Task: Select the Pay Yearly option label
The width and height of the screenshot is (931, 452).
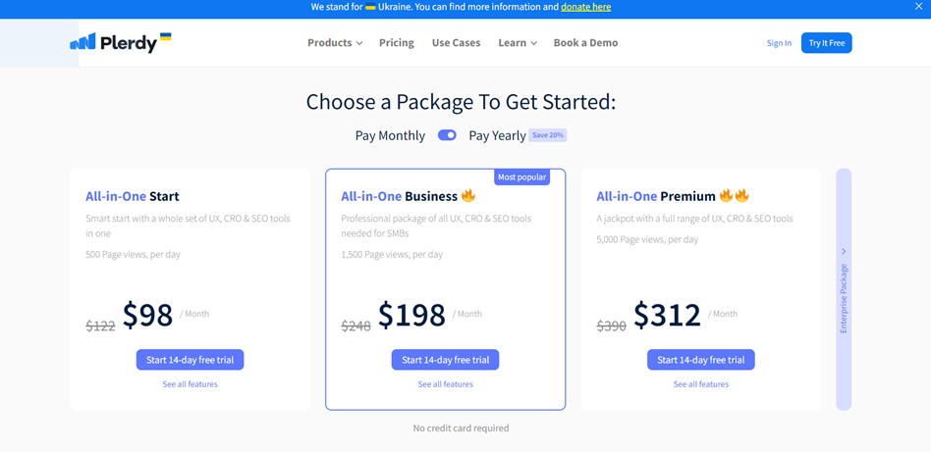Action: point(498,135)
